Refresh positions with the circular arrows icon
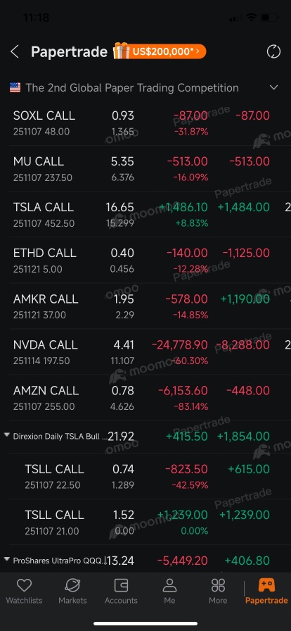 (x=273, y=51)
